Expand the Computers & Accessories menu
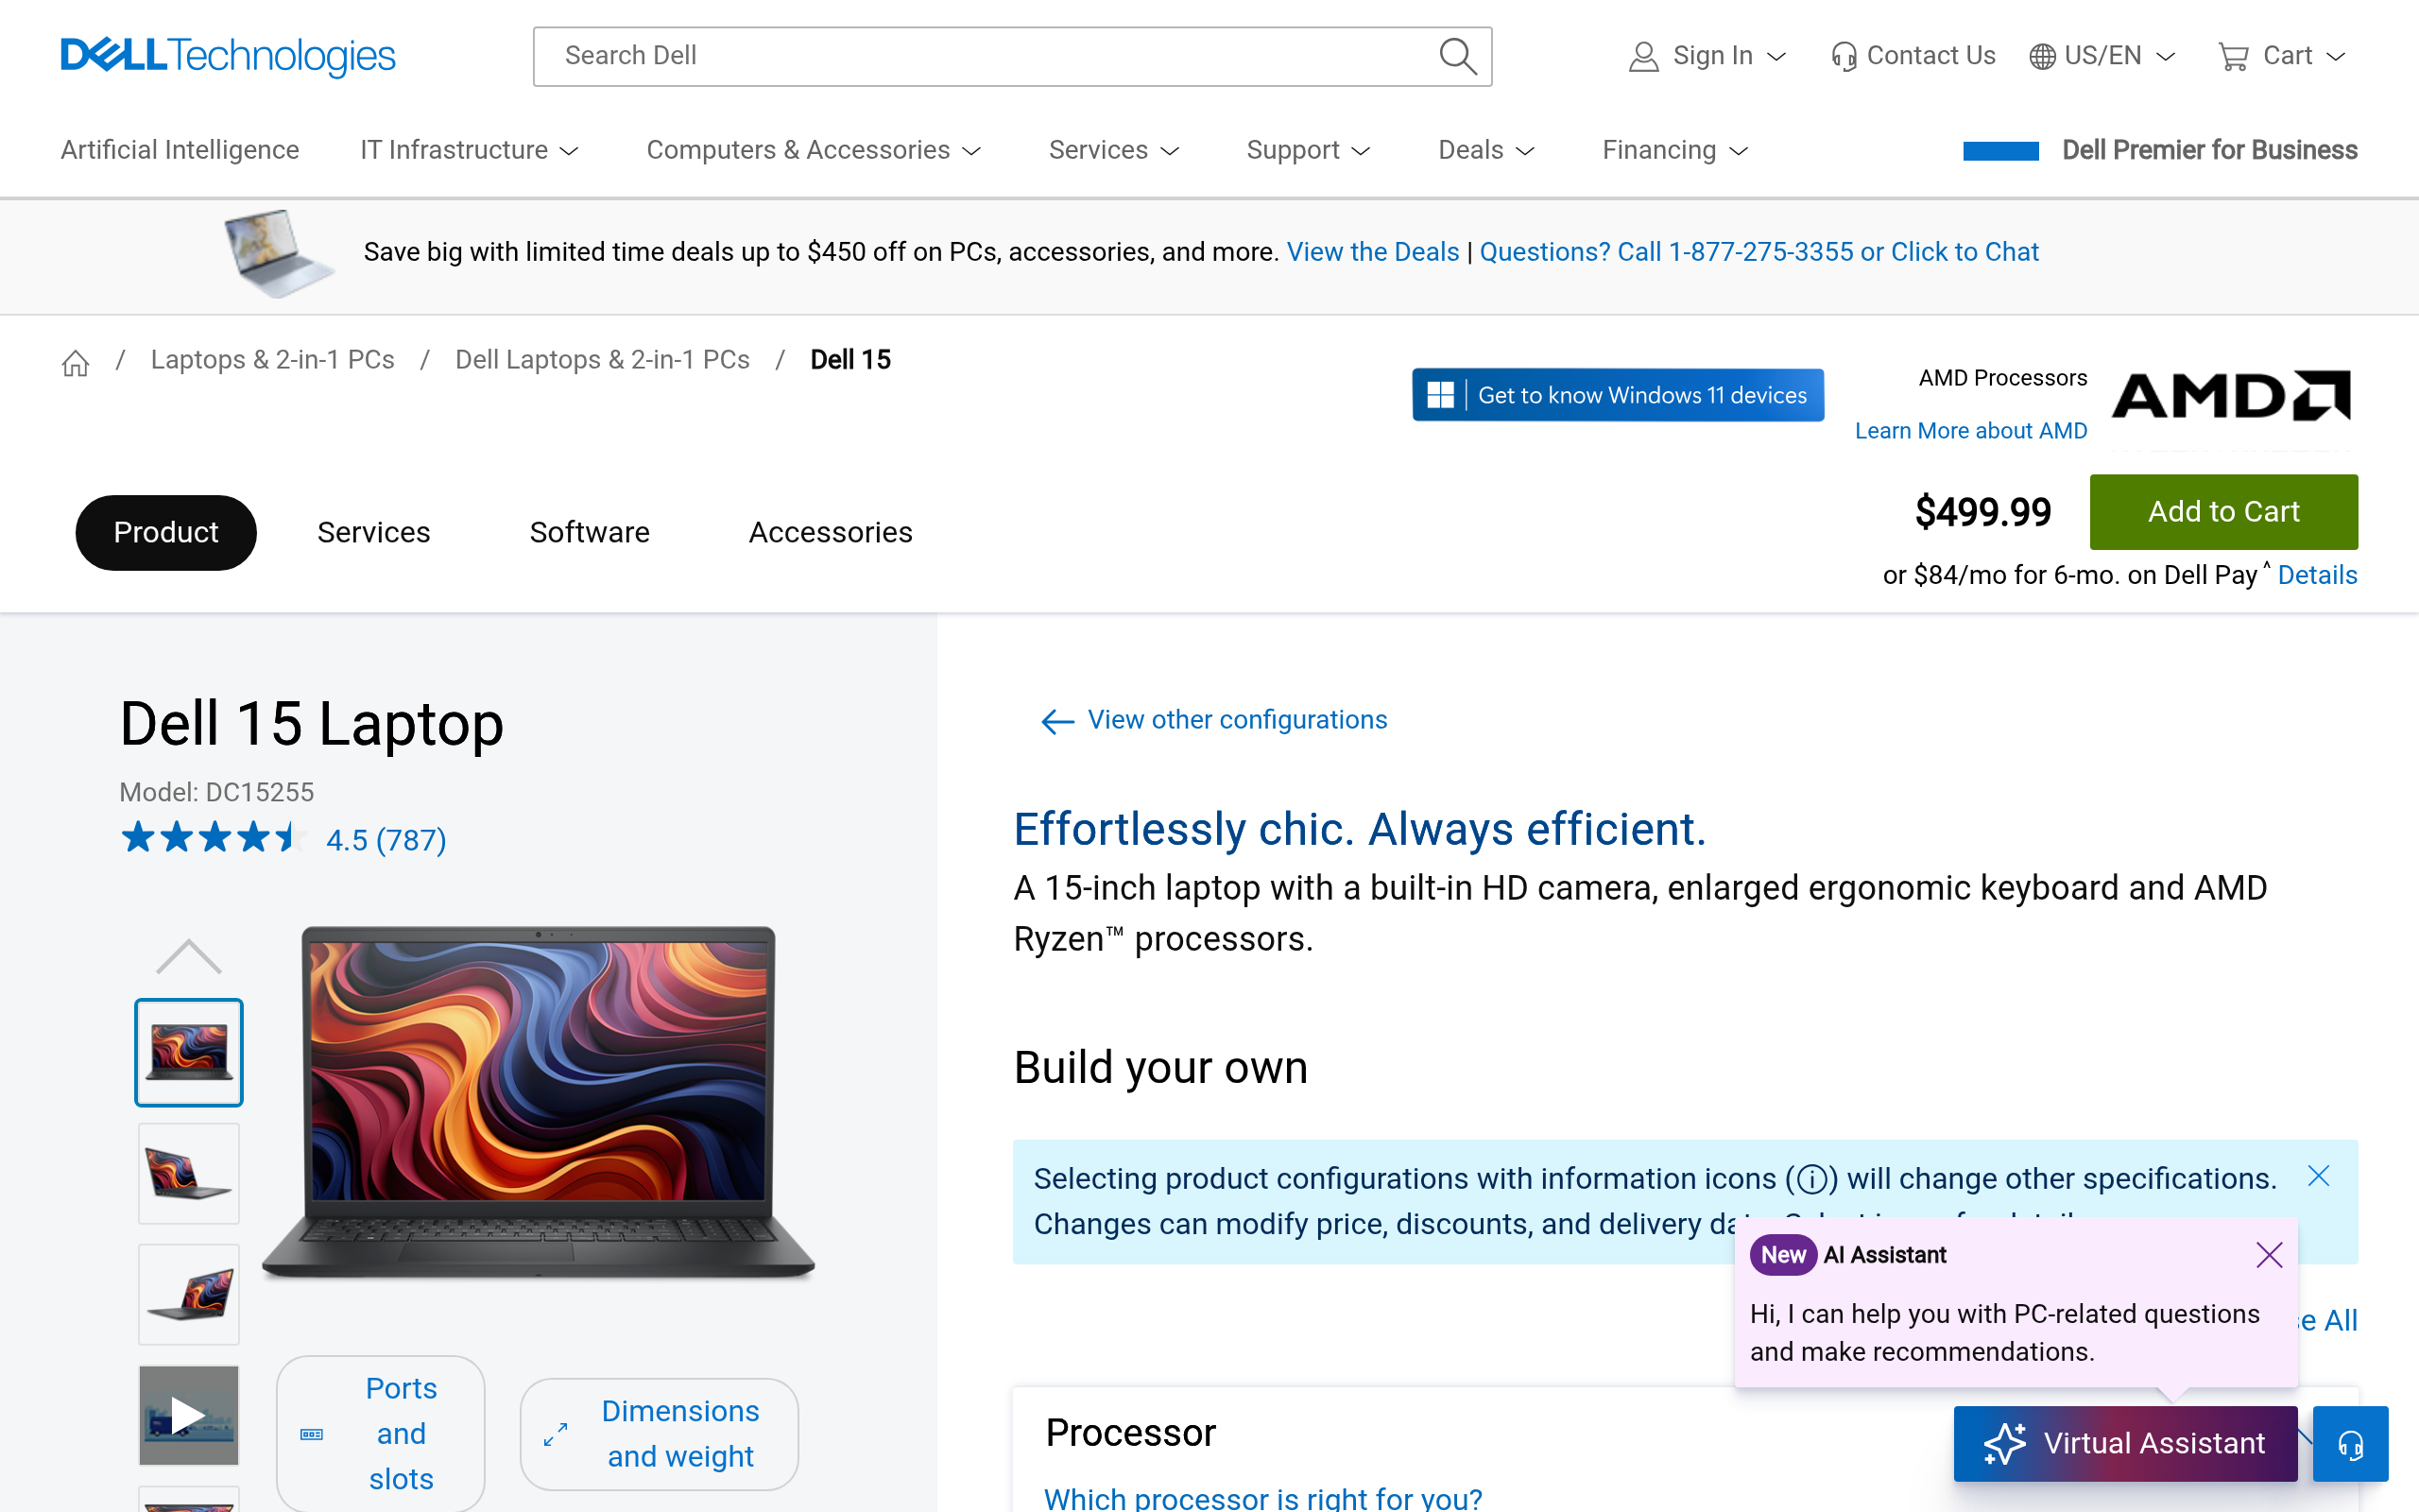Image resolution: width=2419 pixels, height=1512 pixels. tap(813, 150)
